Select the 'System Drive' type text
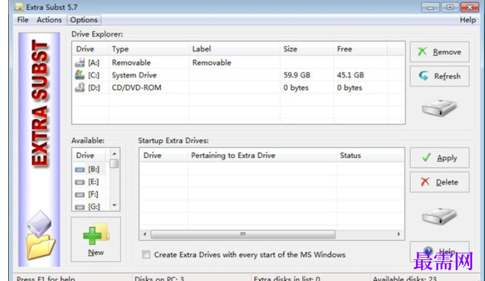 [x=134, y=75]
